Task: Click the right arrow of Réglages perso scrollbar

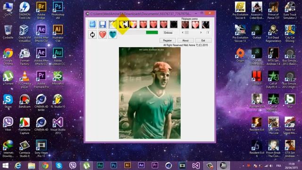Action: [x=201, y=33]
